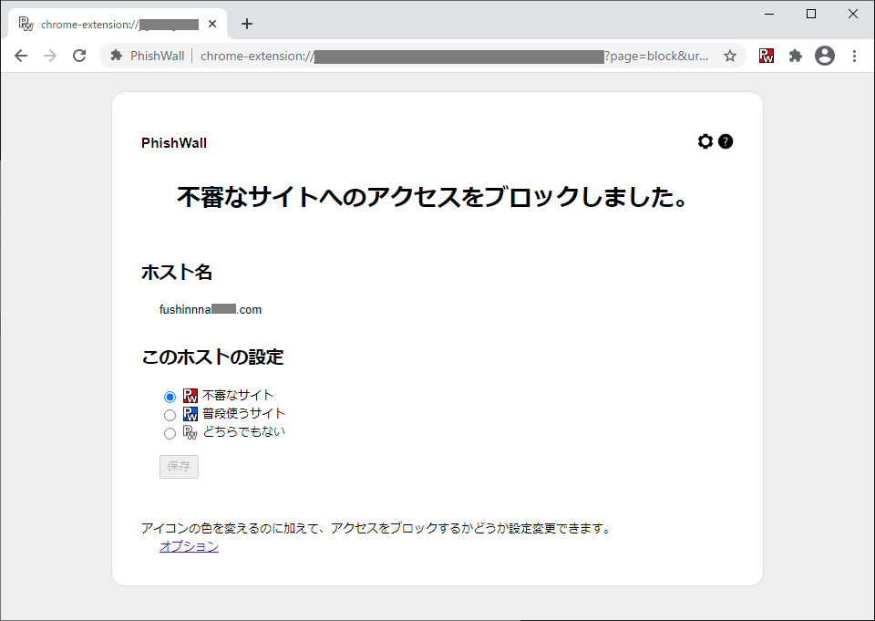
Task: Focus the chrome-extension address bar URL
Action: coord(455,56)
